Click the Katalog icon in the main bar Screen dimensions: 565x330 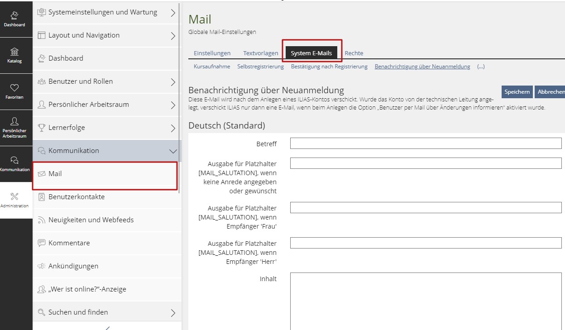point(14,55)
